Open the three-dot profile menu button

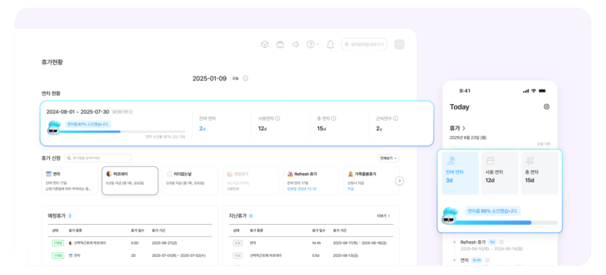click(399, 44)
